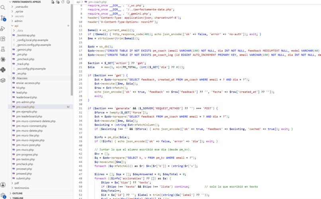Open _pm.php file
Image resolution: width=321 pixels, height=199 pixels.
pyautogui.click(x=22, y=54)
